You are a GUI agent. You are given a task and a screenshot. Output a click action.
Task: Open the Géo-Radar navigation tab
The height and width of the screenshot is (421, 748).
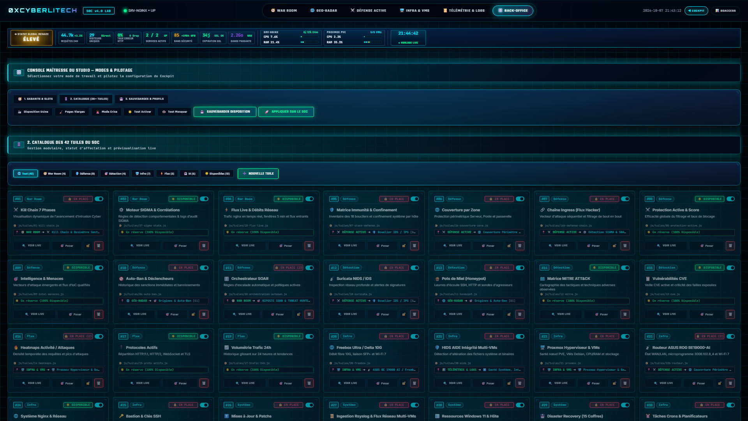(324, 11)
